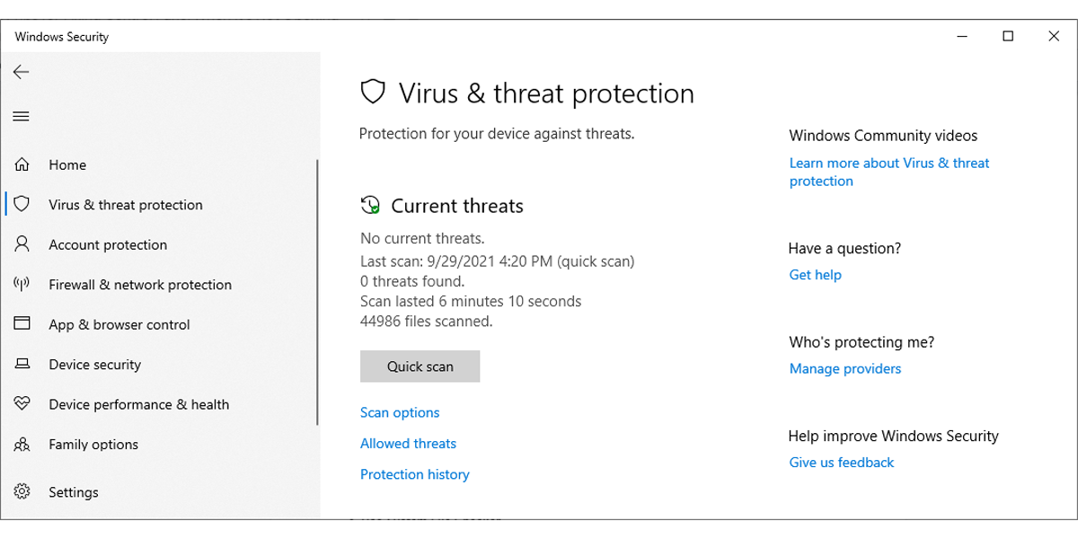Screen dimensions: 1078x539
Task: Collapse the navigation hamburger menu
Action: (22, 117)
